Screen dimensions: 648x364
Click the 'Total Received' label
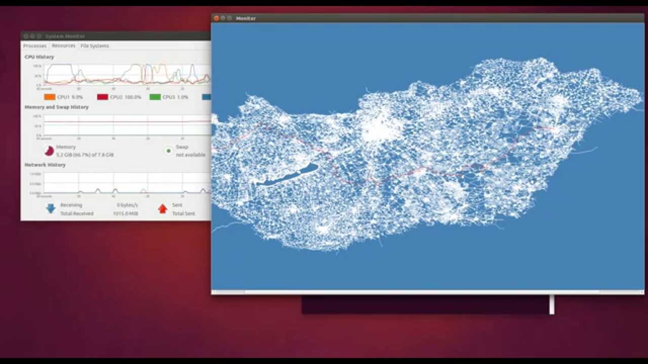tap(77, 214)
